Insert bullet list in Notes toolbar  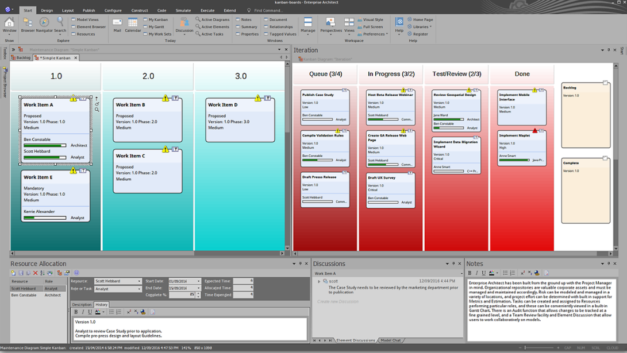click(505, 273)
